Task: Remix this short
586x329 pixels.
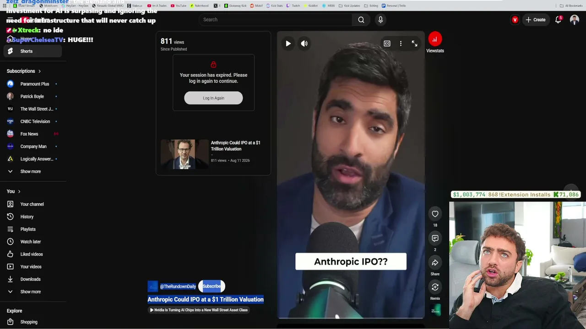Action: pos(435,287)
